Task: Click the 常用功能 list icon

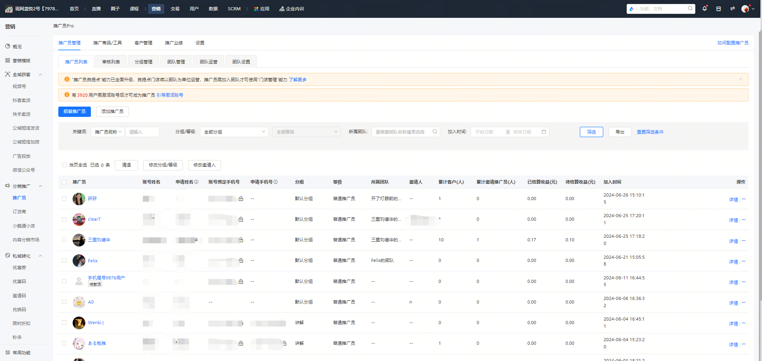Action: click(x=8, y=352)
